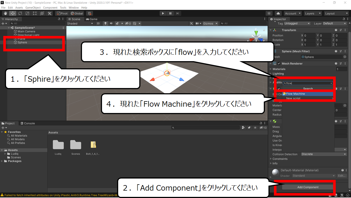351x198 pixels.
Task: Open the Layer Default dropdown
Action: click(x=334, y=24)
